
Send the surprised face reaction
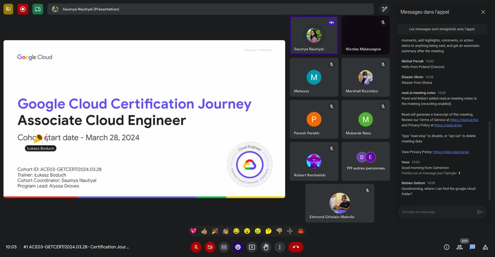[x=247, y=231]
